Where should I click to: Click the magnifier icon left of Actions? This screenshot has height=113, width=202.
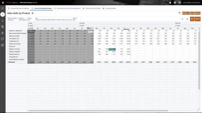tap(180, 13)
